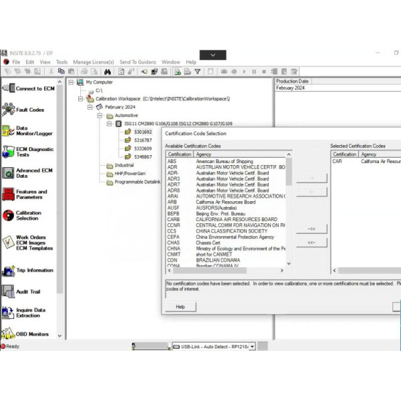Collapse the Automotive folder node
401x401 pixels.
click(x=99, y=116)
